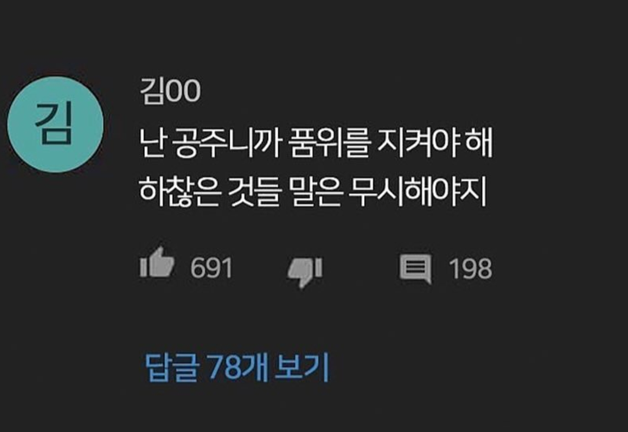Click the letter 김 inside the avatar
The height and width of the screenshot is (432, 628).
tap(54, 123)
